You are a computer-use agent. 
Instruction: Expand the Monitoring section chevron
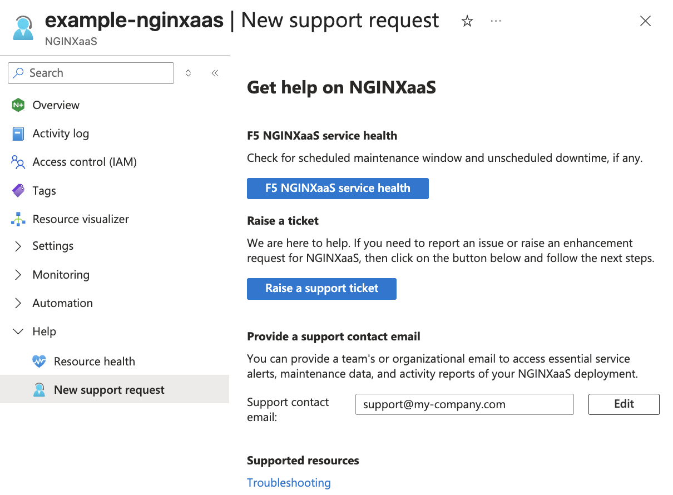(x=18, y=275)
